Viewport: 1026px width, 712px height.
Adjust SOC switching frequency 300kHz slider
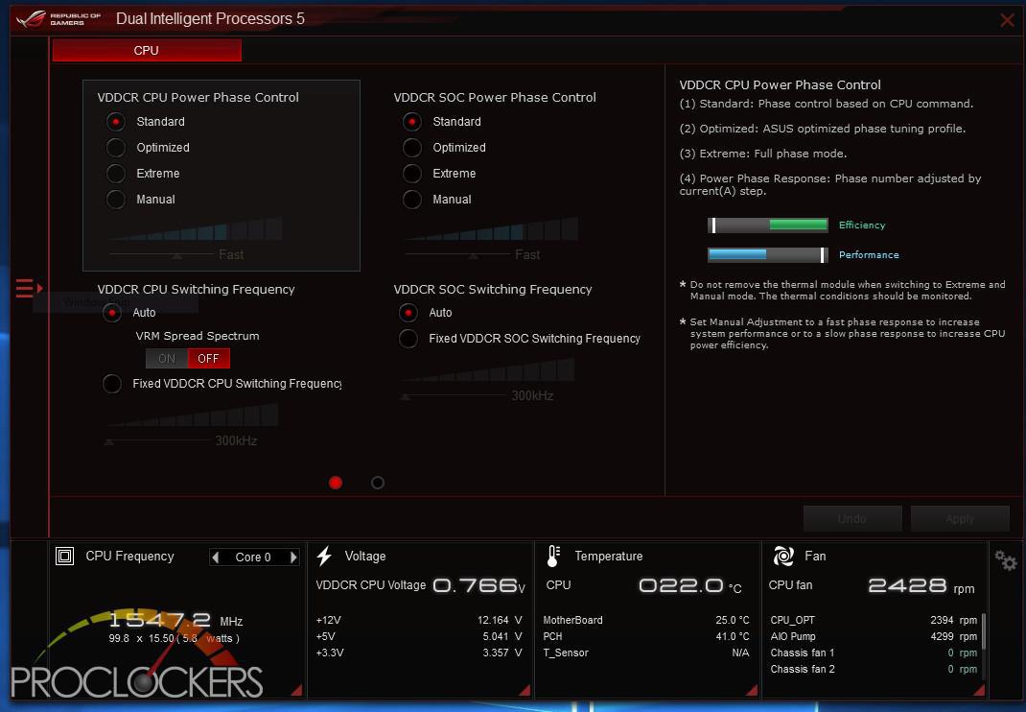click(405, 396)
